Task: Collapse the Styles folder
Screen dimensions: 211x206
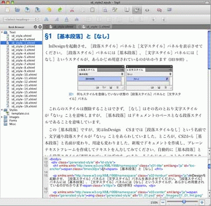Action: (2, 110)
